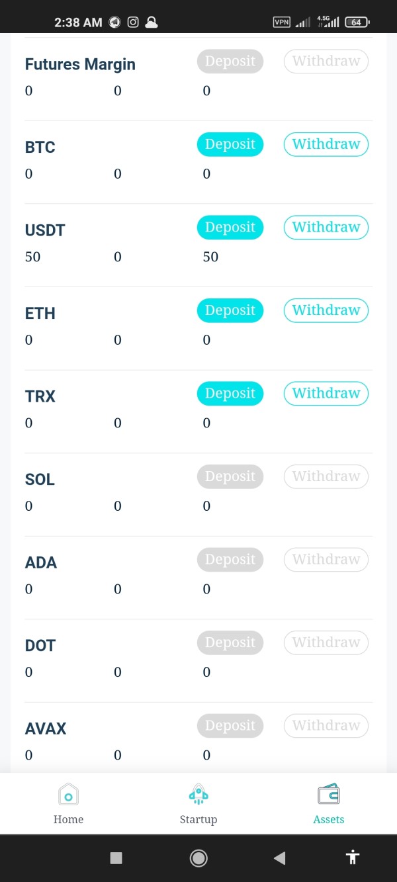
Task: Withdraw ETH
Action: pos(326,310)
